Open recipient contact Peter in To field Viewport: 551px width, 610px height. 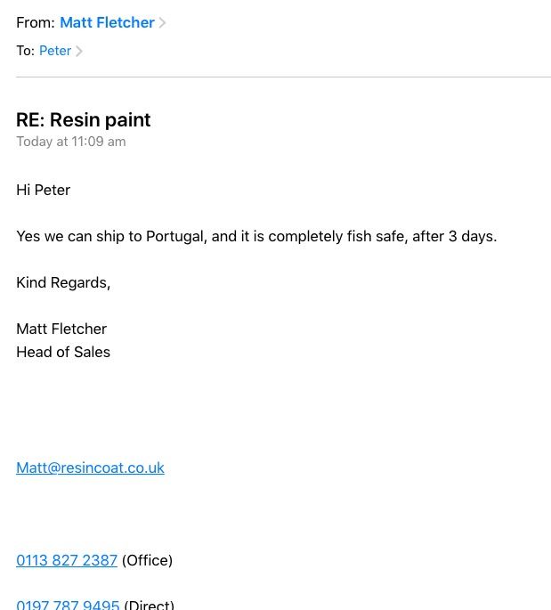(x=55, y=51)
